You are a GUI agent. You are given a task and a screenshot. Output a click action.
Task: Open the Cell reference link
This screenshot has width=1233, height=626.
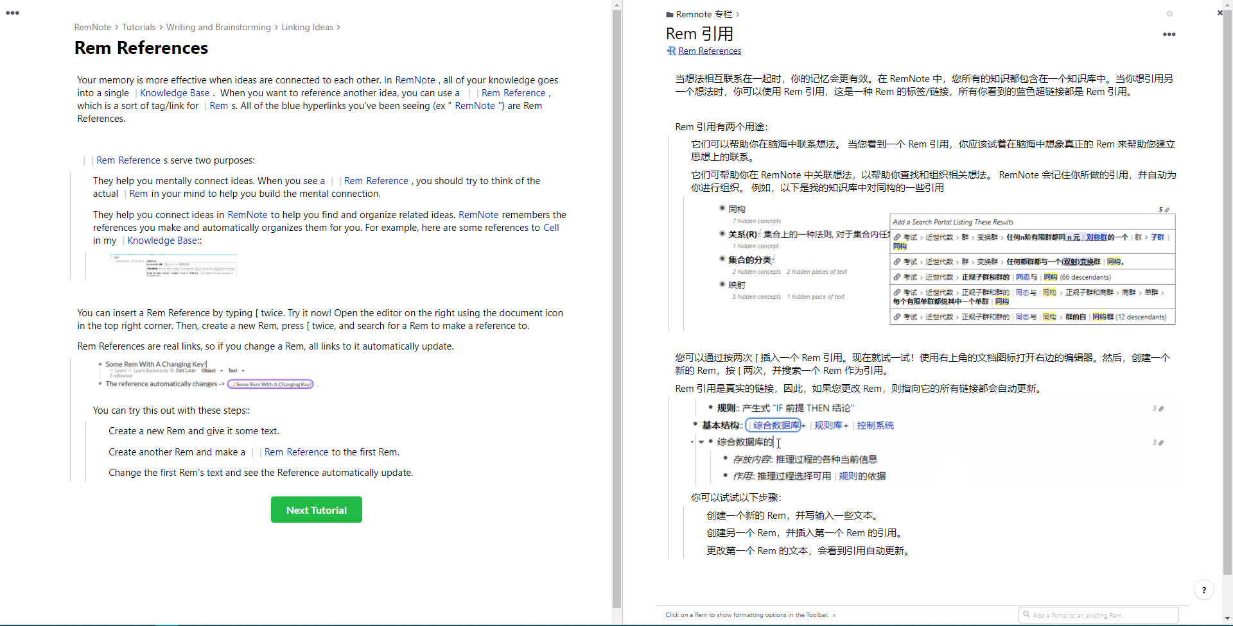[x=551, y=228]
